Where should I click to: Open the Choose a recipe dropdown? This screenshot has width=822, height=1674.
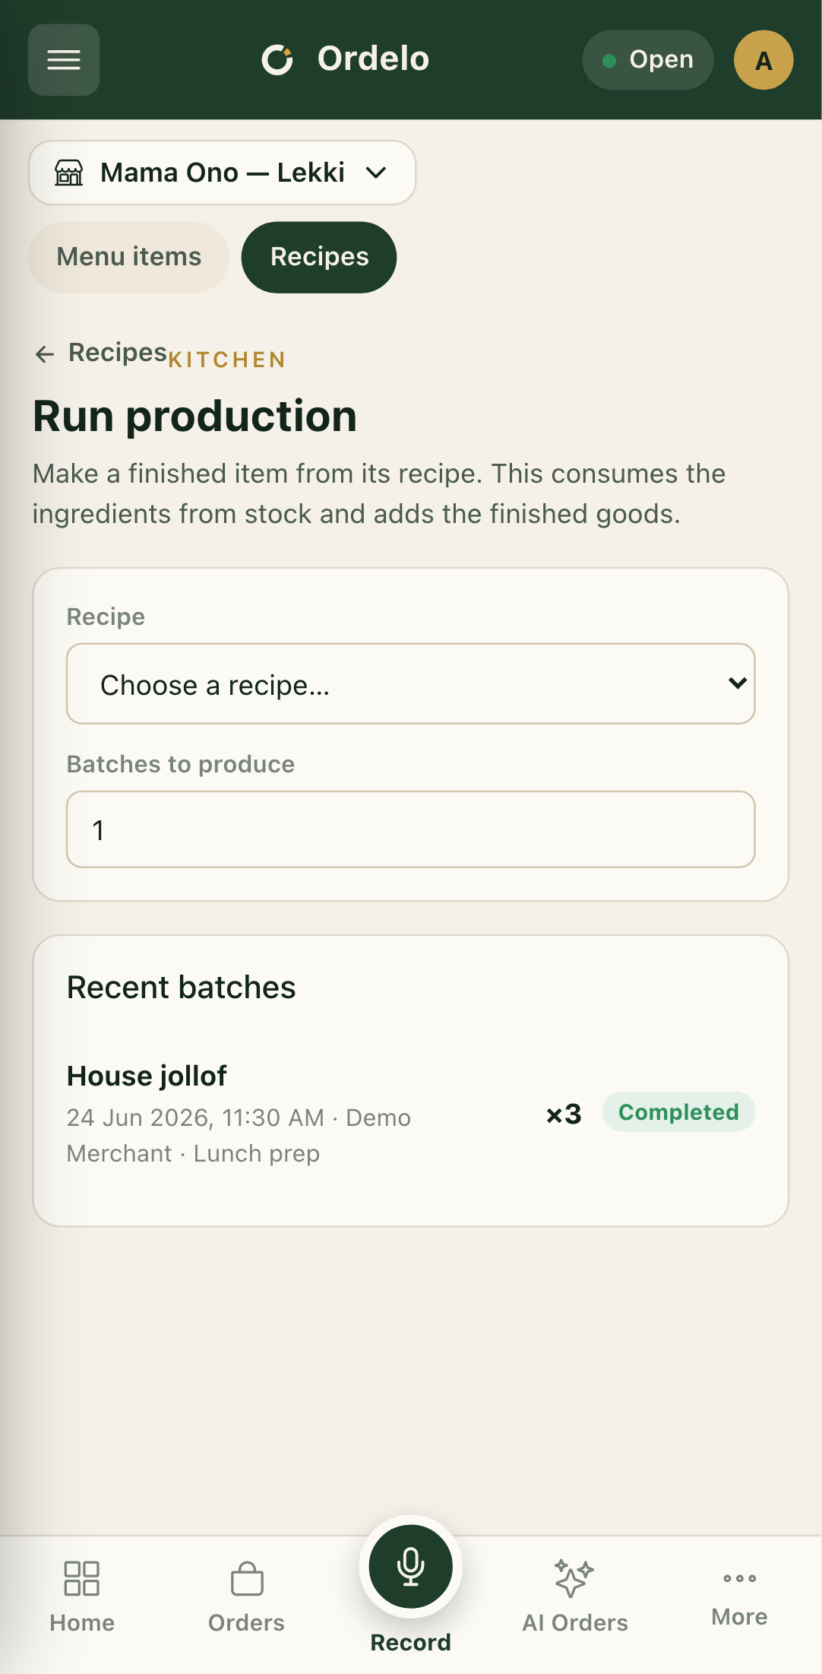coord(411,684)
